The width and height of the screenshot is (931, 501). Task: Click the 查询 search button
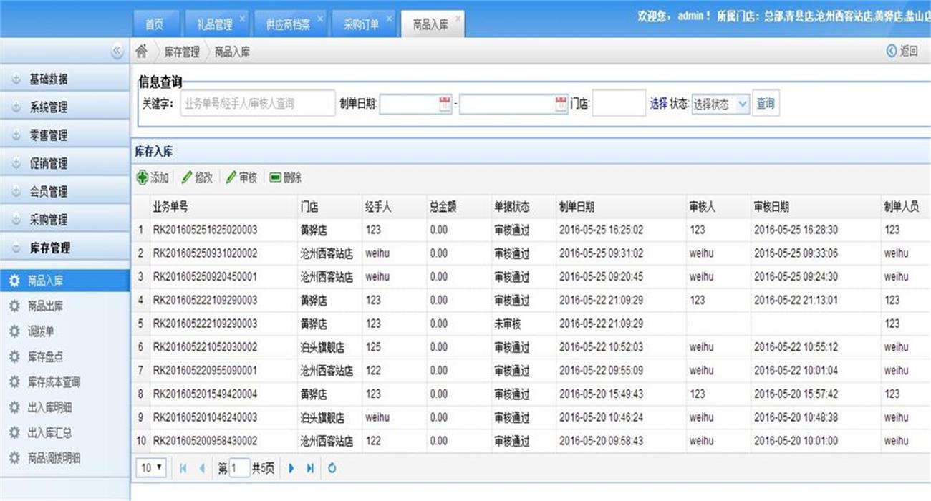(766, 104)
